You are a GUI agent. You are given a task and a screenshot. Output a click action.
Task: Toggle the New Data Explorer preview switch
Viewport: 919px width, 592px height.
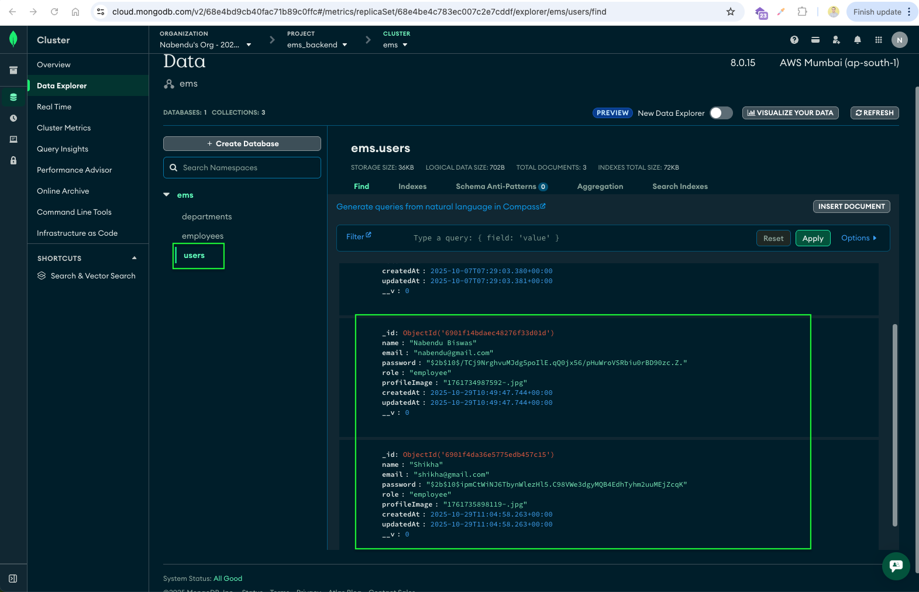tap(721, 113)
